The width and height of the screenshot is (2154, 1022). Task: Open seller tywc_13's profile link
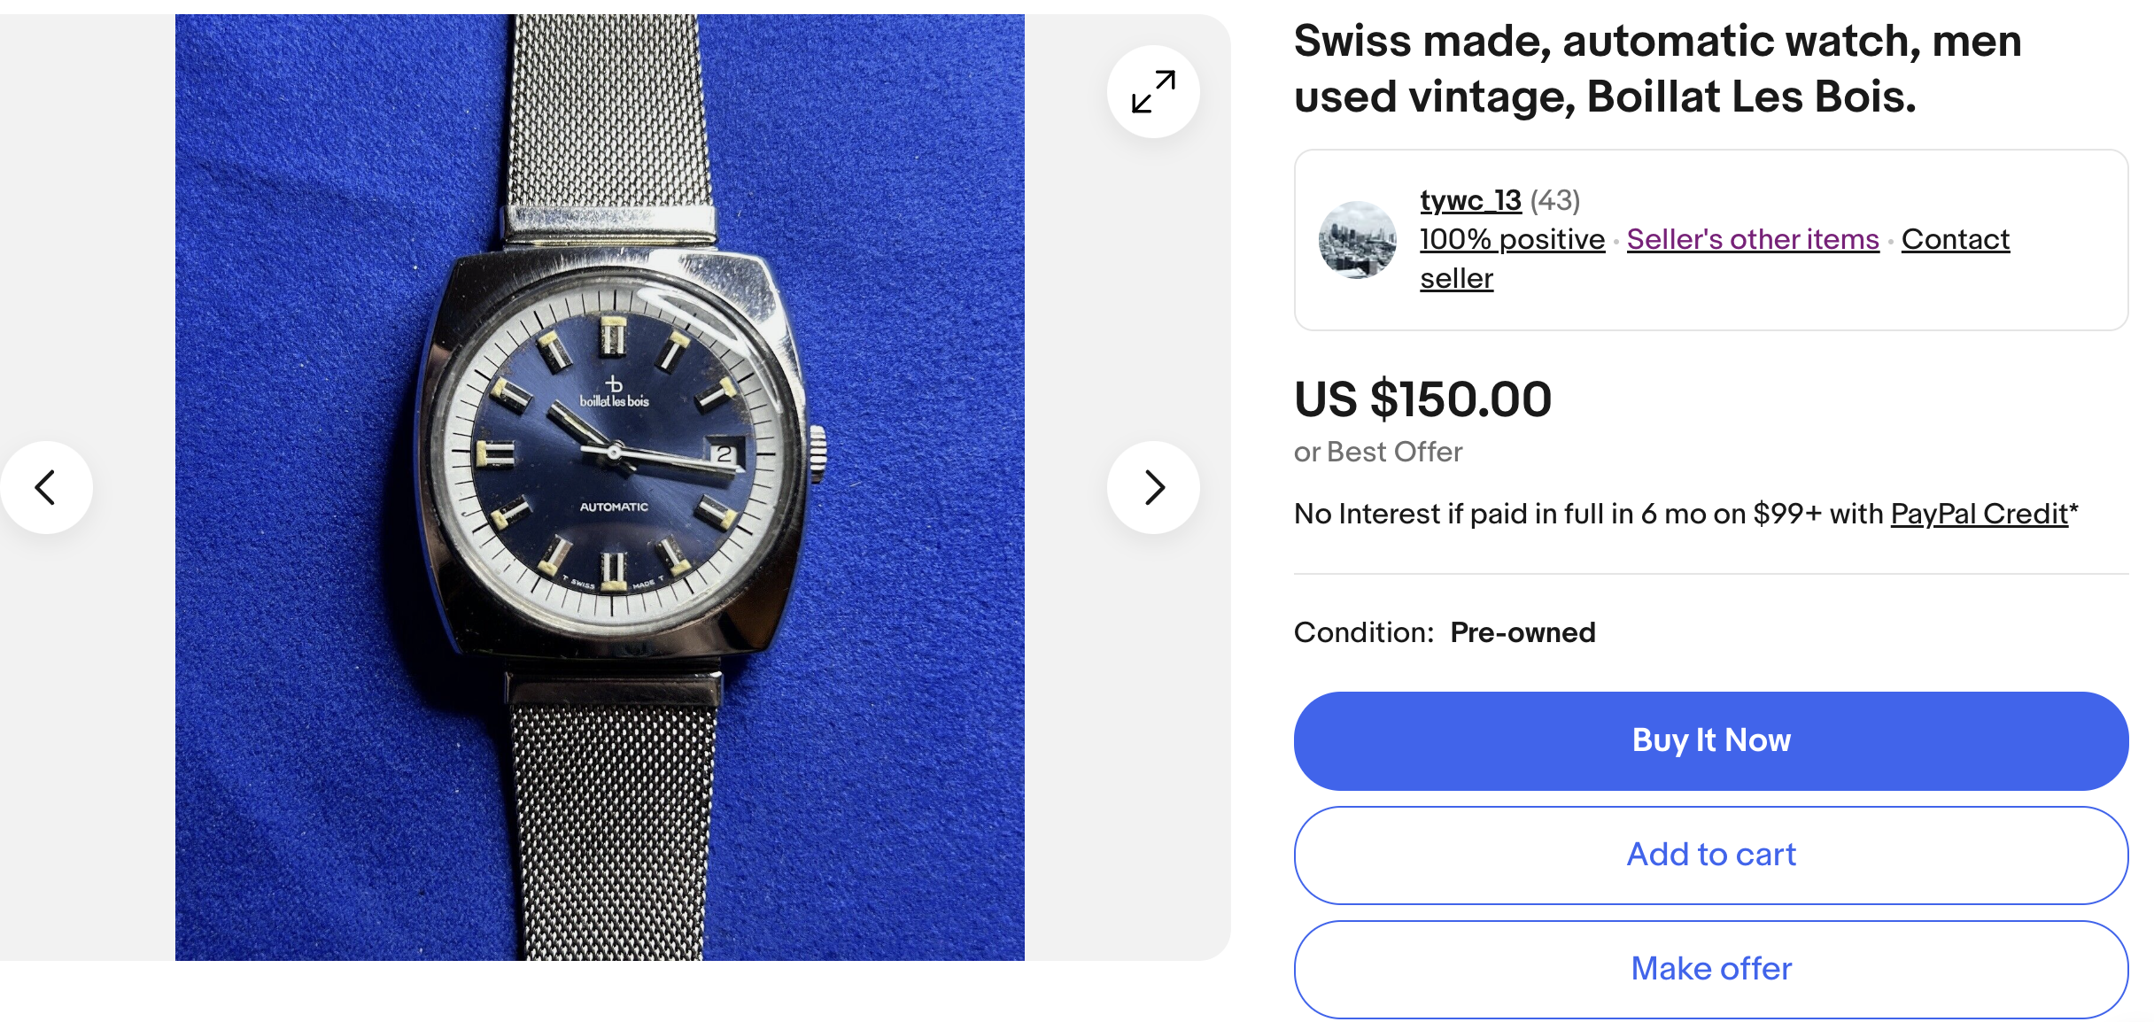(x=1470, y=201)
